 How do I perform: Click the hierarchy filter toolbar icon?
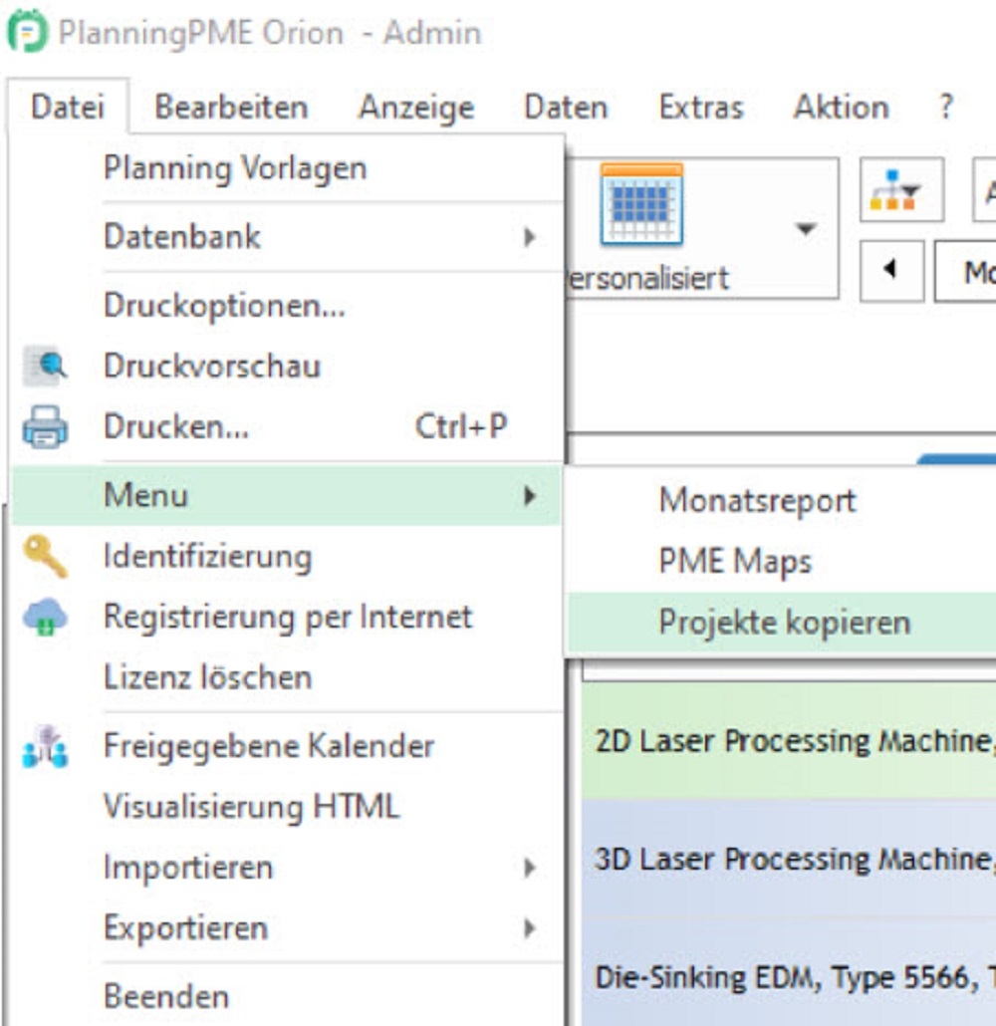point(901,189)
